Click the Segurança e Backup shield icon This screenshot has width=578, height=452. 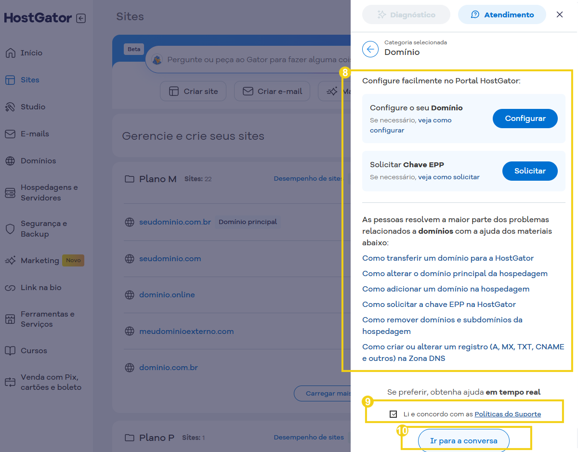click(10, 229)
